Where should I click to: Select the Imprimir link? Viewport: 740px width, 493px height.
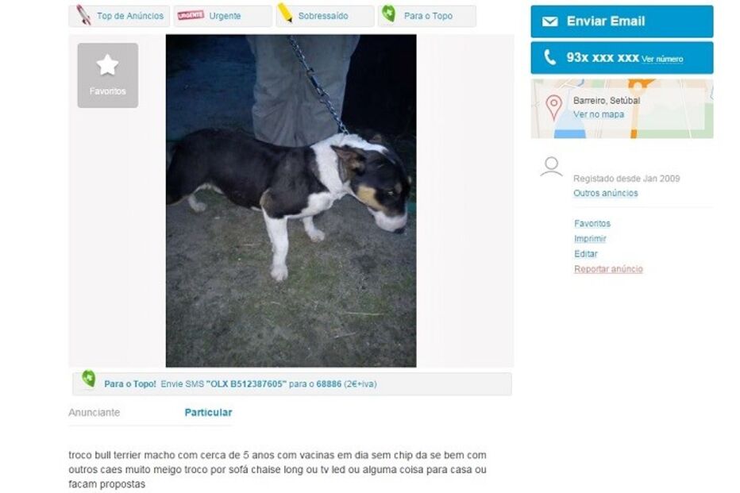tap(590, 239)
